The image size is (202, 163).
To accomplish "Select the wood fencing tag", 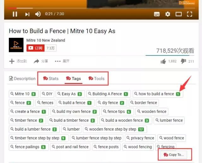I will (x=138, y=147).
